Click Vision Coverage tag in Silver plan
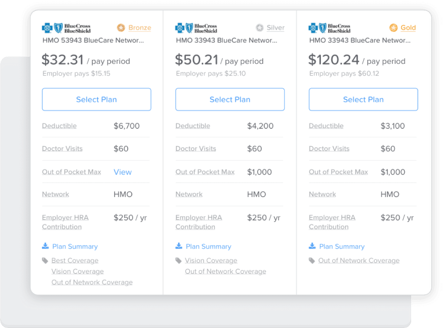 (x=211, y=260)
